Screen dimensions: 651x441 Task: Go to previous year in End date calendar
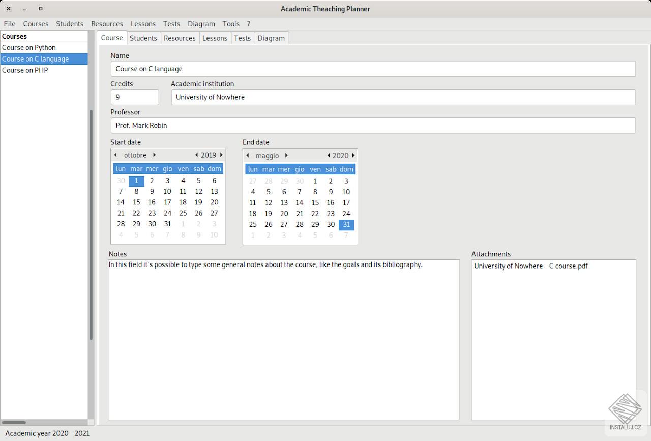[x=329, y=156]
